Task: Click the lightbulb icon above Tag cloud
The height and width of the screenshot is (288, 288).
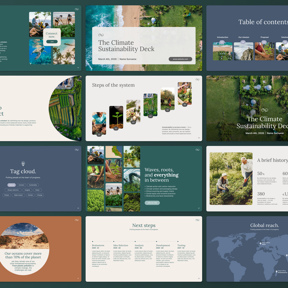Action: 23,163
